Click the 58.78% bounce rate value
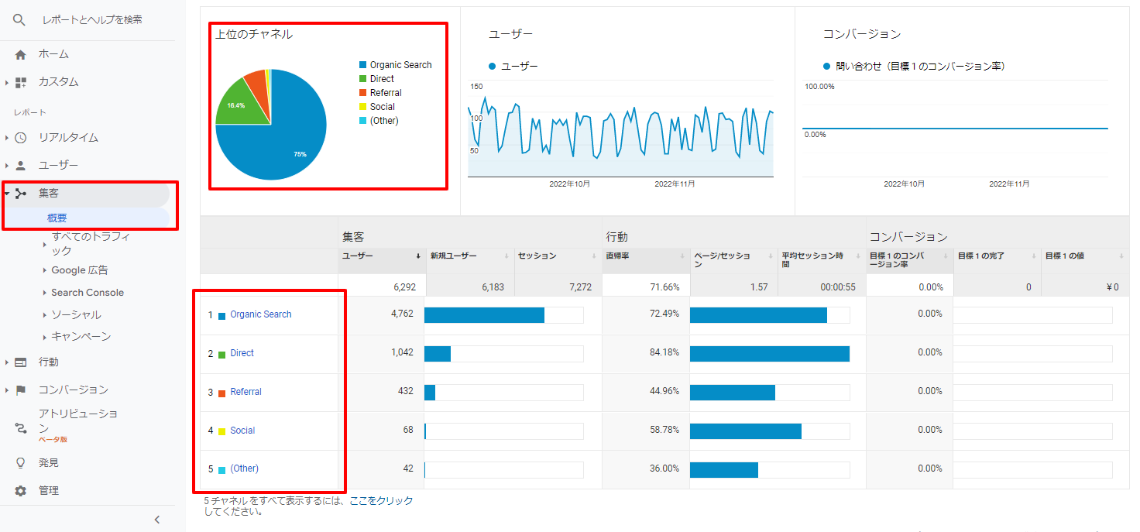Image resolution: width=1140 pixels, height=532 pixels. coord(664,431)
